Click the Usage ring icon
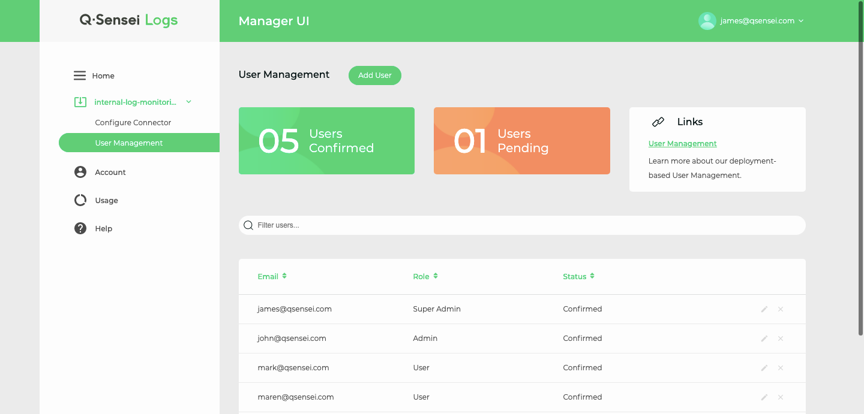This screenshot has width=864, height=414. (80, 200)
